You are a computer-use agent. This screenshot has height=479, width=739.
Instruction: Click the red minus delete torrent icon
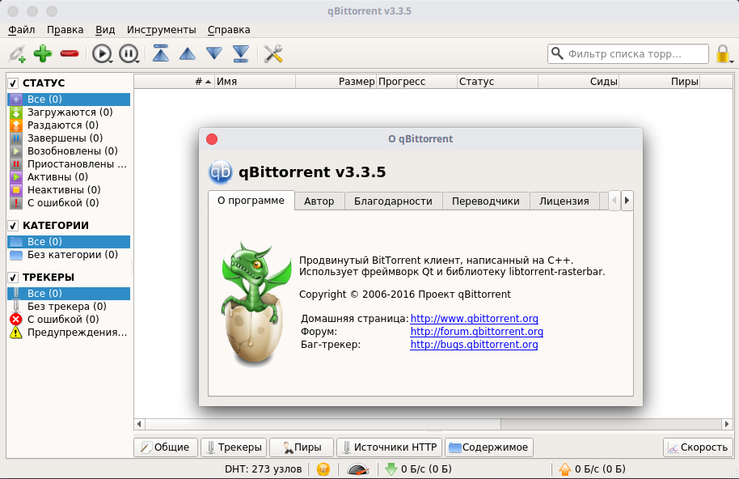[x=70, y=53]
